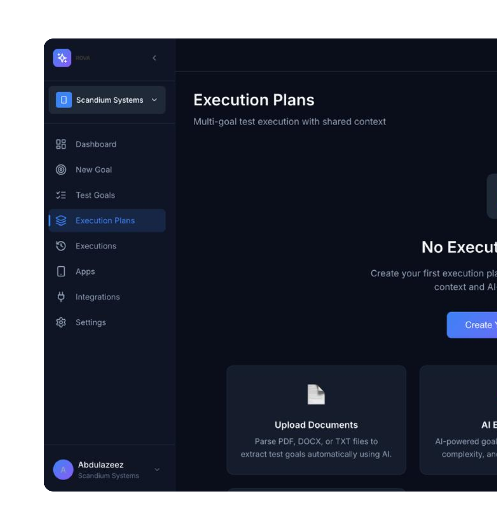Click the Test Goals checklist icon
Image resolution: width=497 pixels, height=530 pixels.
(x=61, y=195)
